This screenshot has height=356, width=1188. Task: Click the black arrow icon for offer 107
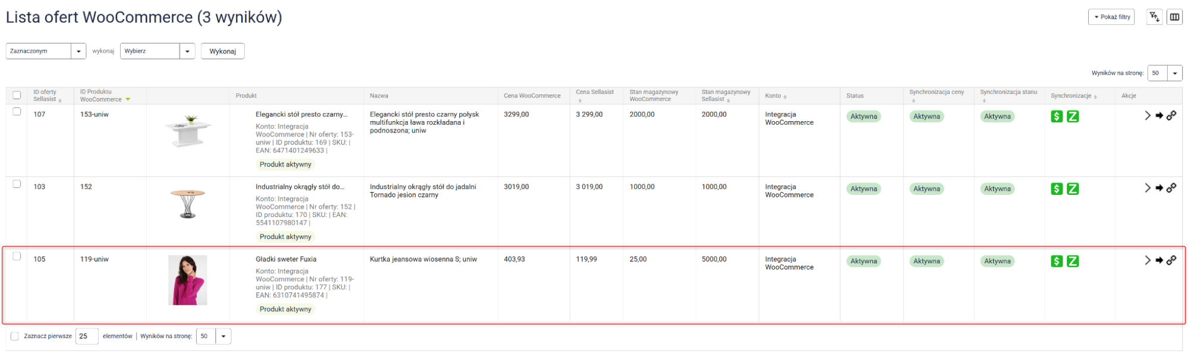(1159, 116)
